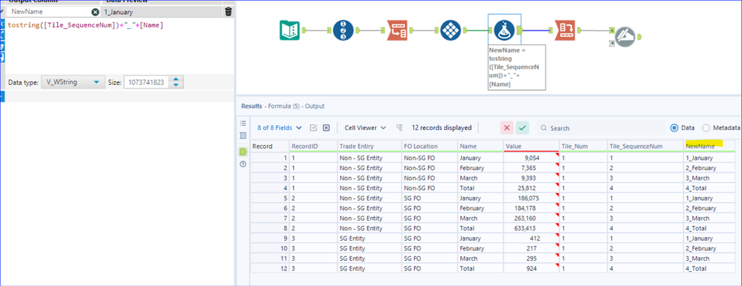Select the Formula tool node
The height and width of the screenshot is (286, 742).
tap(504, 30)
